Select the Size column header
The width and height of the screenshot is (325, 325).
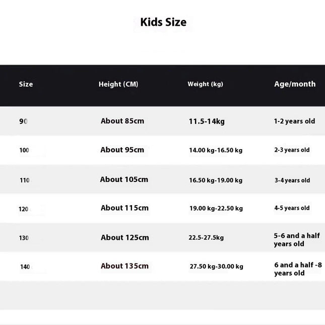pyautogui.click(x=26, y=84)
